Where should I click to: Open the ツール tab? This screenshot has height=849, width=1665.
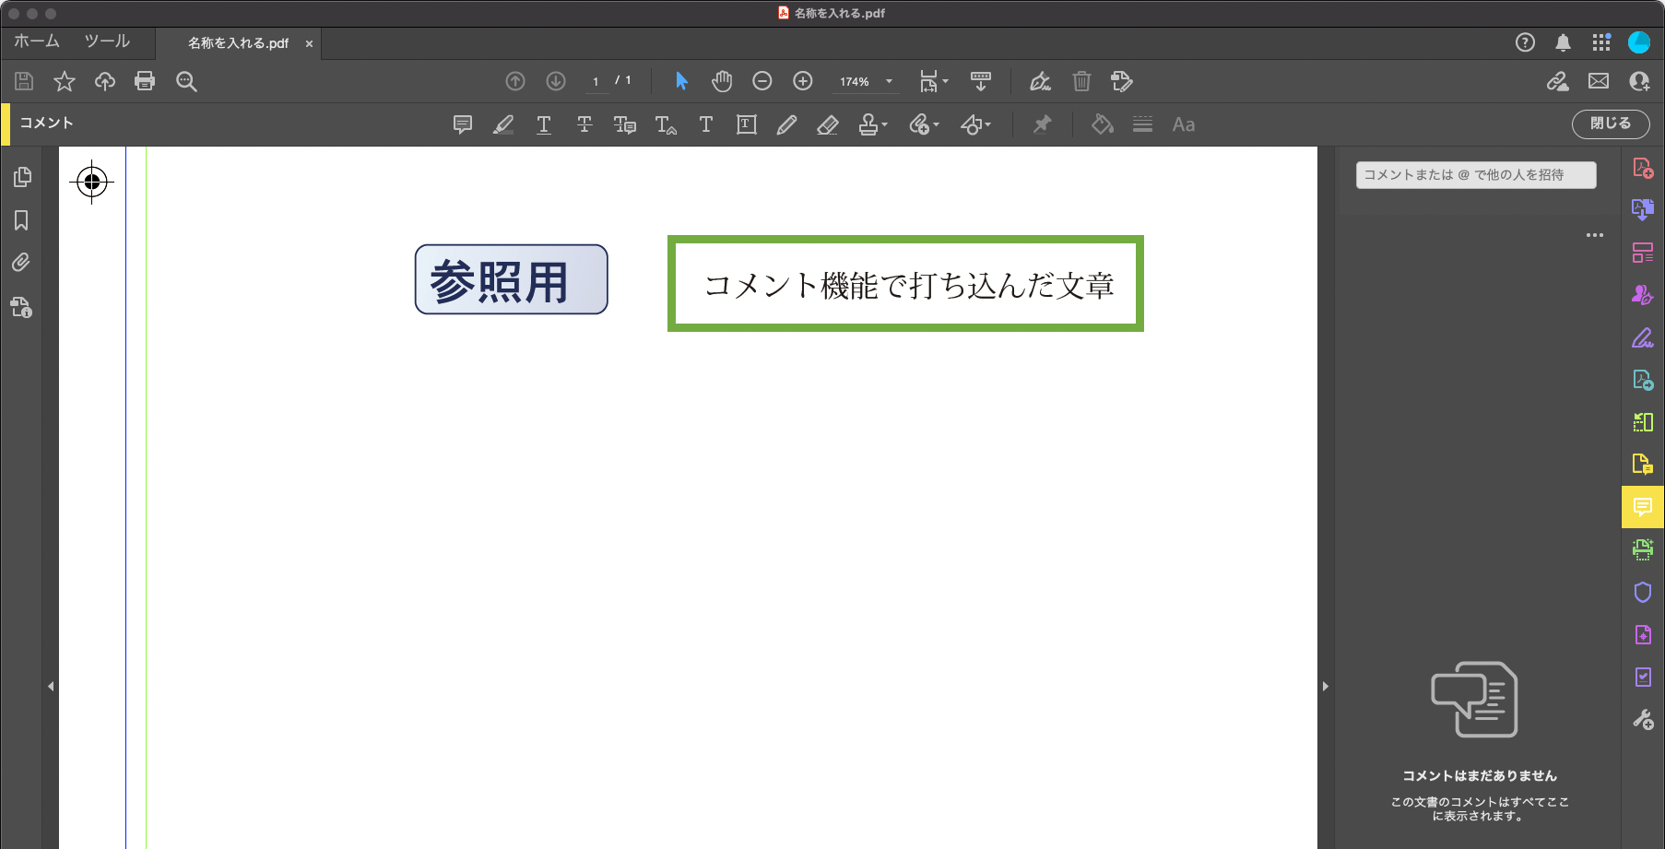[x=107, y=41]
